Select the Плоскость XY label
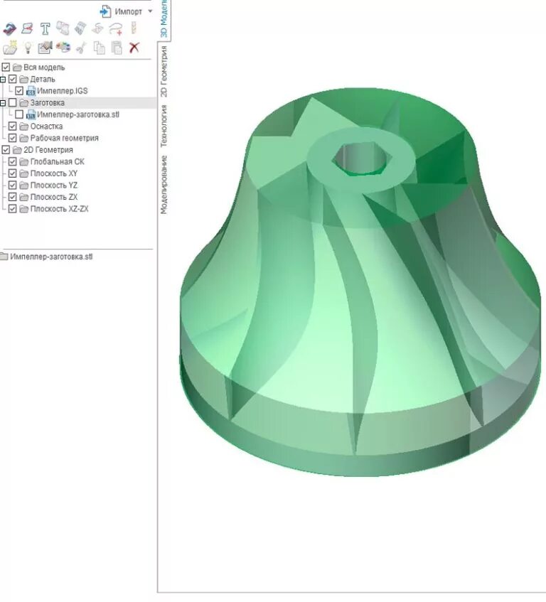The height and width of the screenshot is (602, 546). tap(54, 173)
